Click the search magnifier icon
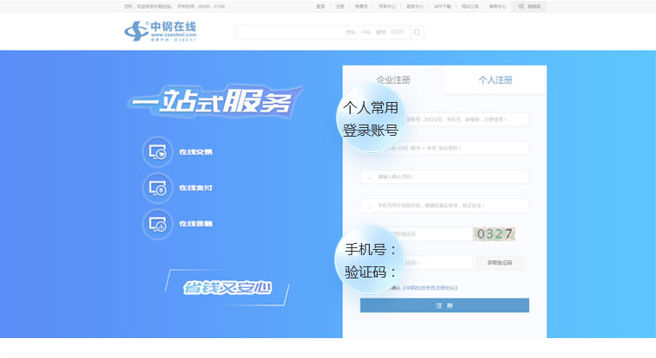656x358 pixels. pos(417,33)
